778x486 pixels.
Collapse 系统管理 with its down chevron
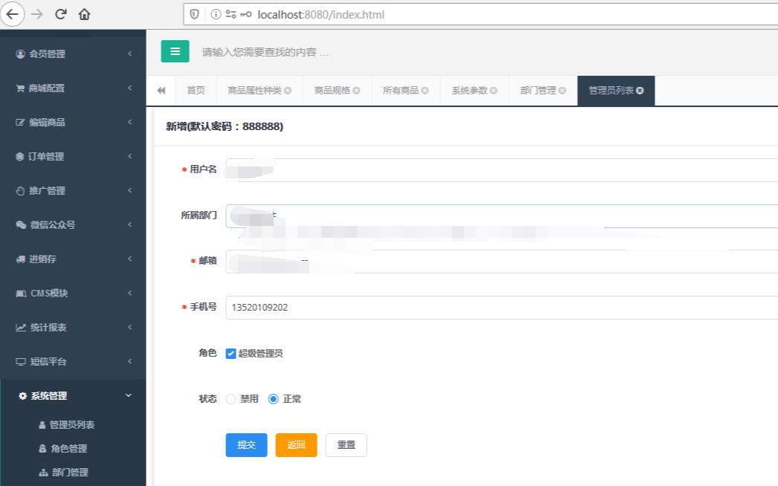129,395
